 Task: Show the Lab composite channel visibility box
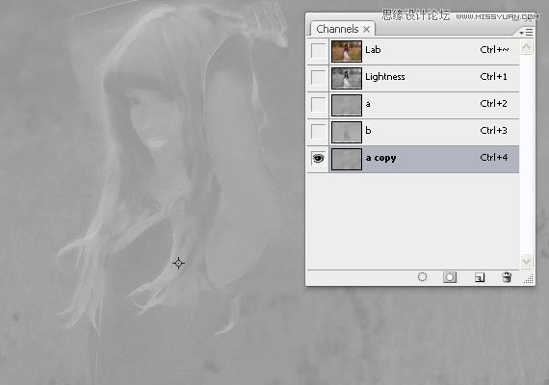[x=318, y=51]
